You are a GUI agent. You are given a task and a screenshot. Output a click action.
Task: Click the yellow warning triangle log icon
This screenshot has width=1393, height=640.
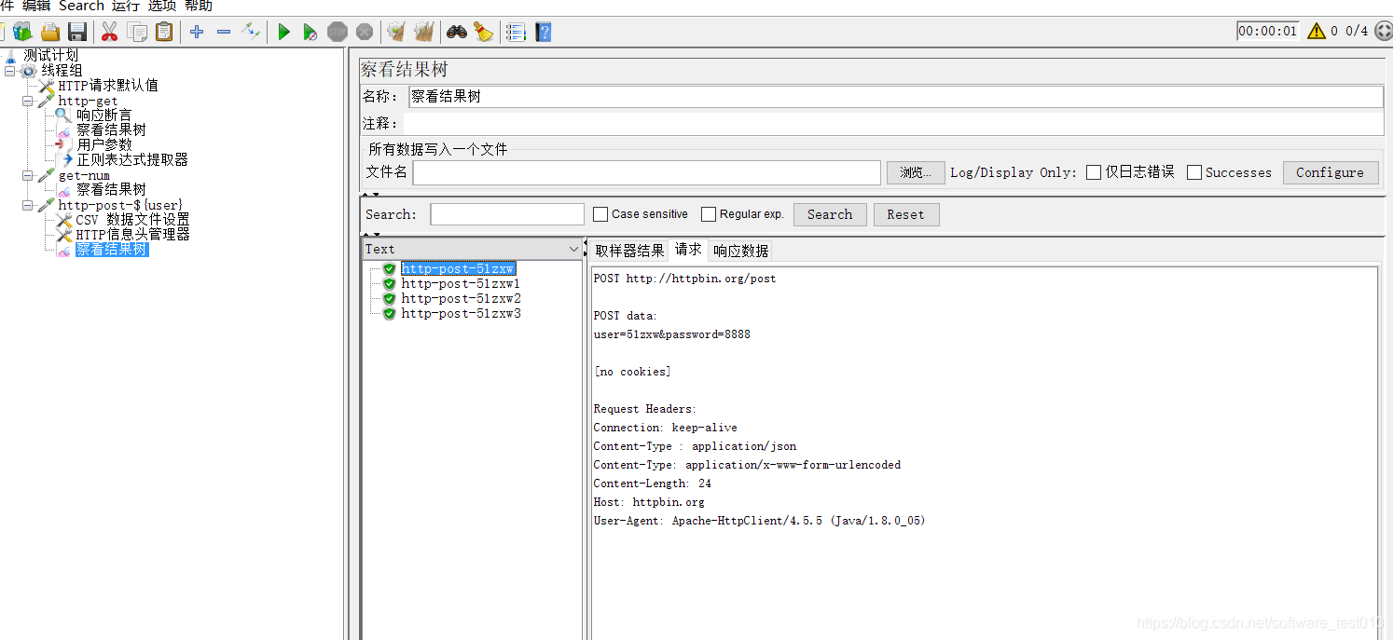point(1317,31)
